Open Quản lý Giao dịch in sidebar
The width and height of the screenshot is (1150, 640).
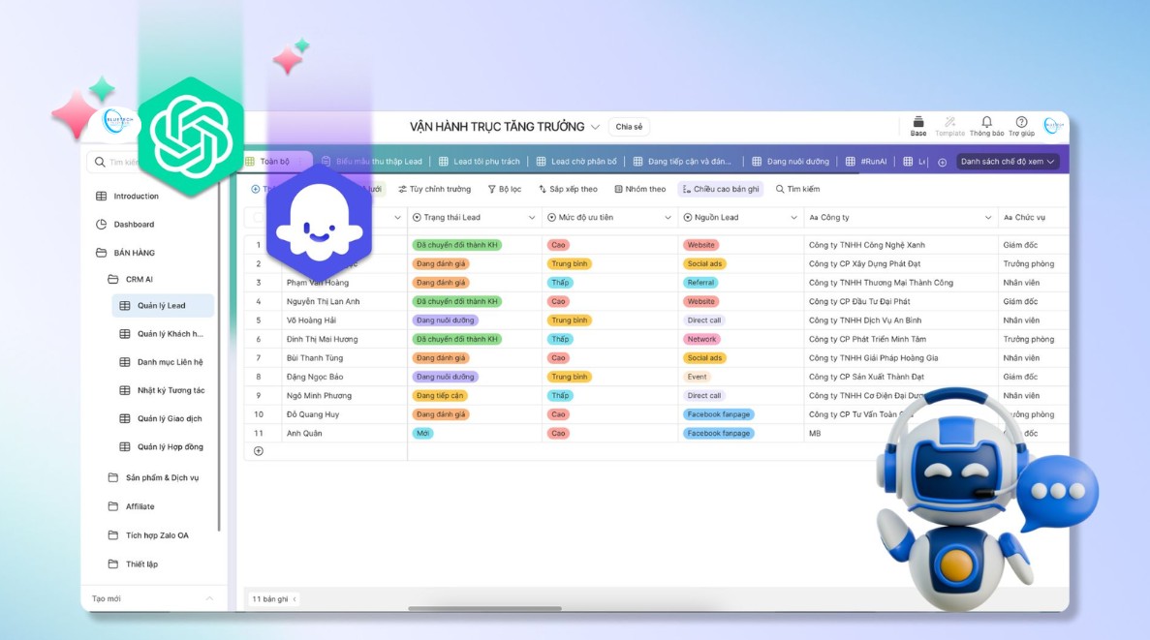163,418
